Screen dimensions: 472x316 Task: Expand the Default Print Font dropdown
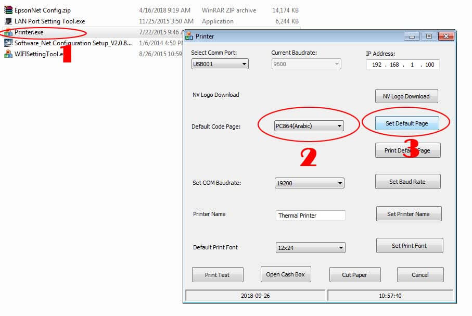[310, 248]
